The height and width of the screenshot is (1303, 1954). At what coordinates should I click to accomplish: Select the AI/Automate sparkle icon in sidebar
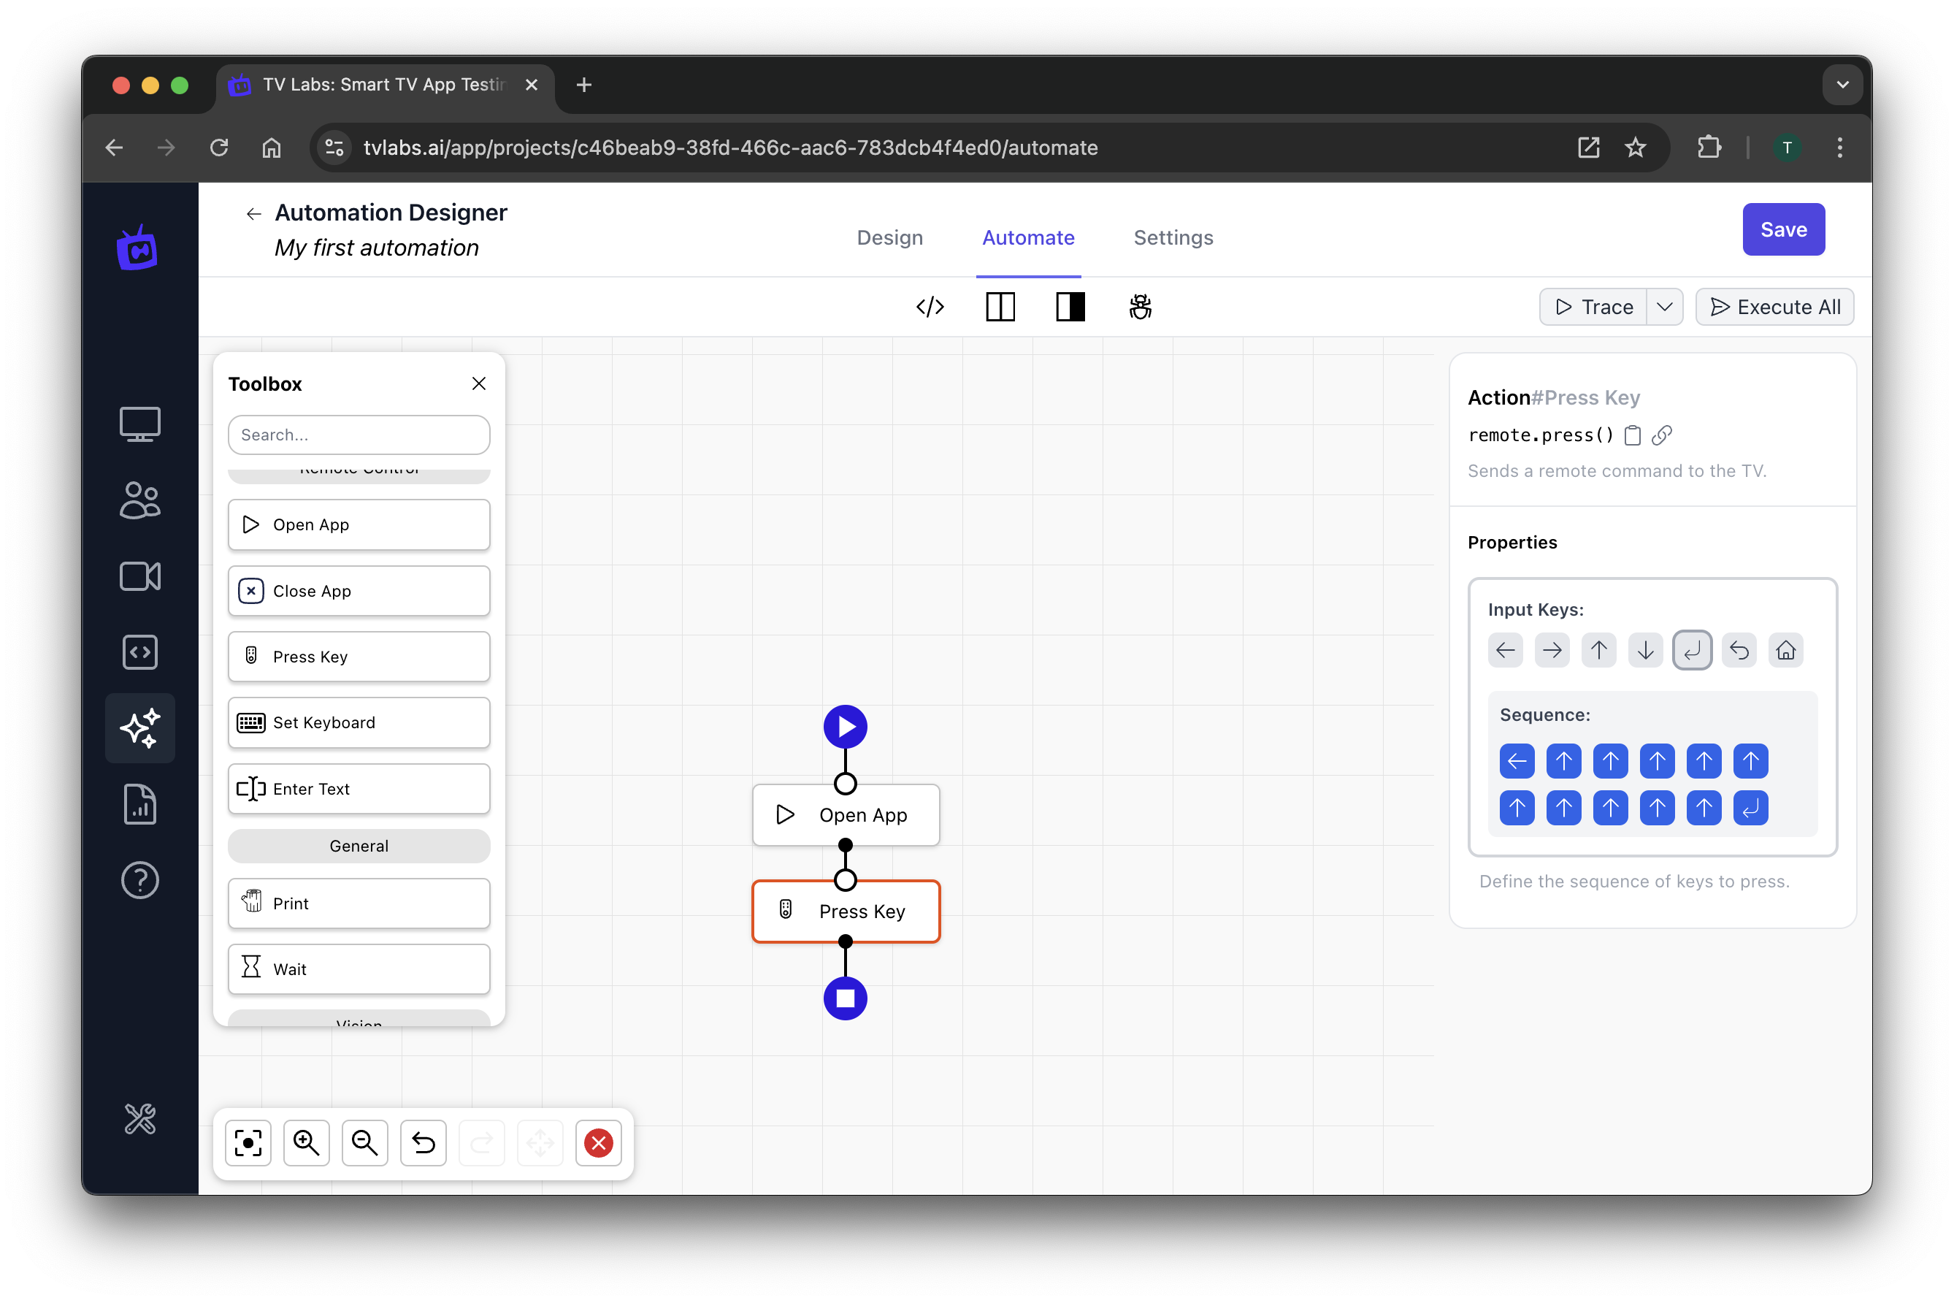(x=141, y=727)
